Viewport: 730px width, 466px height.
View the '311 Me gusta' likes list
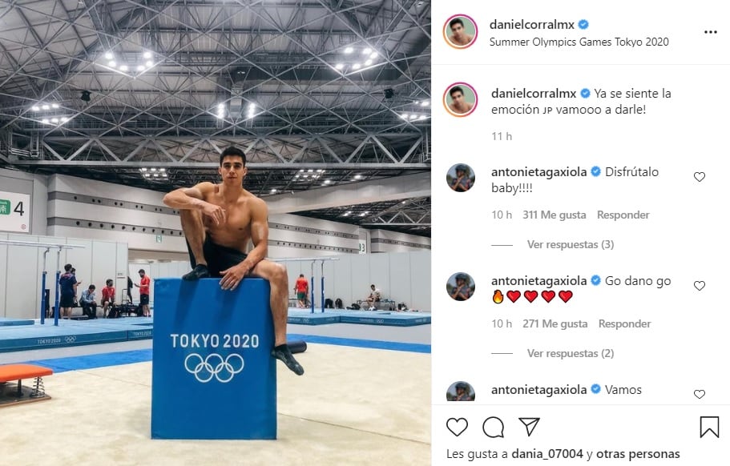coord(554,215)
